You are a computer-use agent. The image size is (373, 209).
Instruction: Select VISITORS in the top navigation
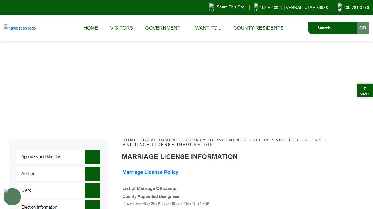click(121, 28)
